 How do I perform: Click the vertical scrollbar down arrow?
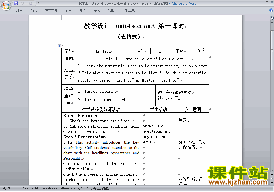click(272, 170)
